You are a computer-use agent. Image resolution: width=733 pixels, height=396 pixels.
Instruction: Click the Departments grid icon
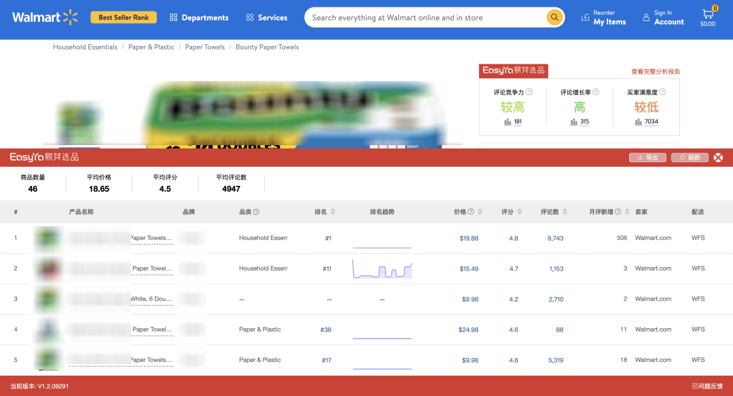click(x=174, y=17)
